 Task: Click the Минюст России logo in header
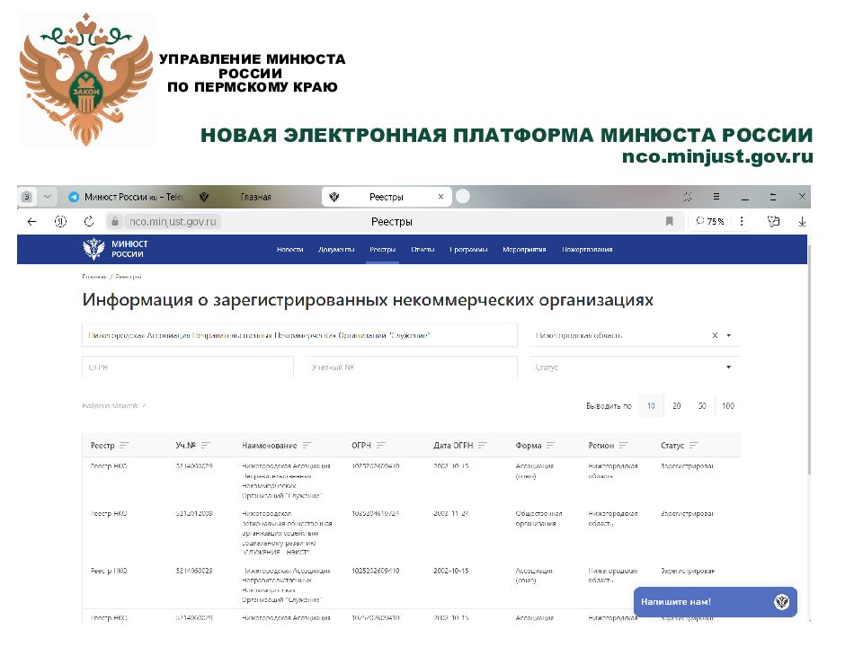click(115, 249)
